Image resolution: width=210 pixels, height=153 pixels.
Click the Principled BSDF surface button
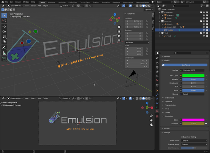coord(192,70)
